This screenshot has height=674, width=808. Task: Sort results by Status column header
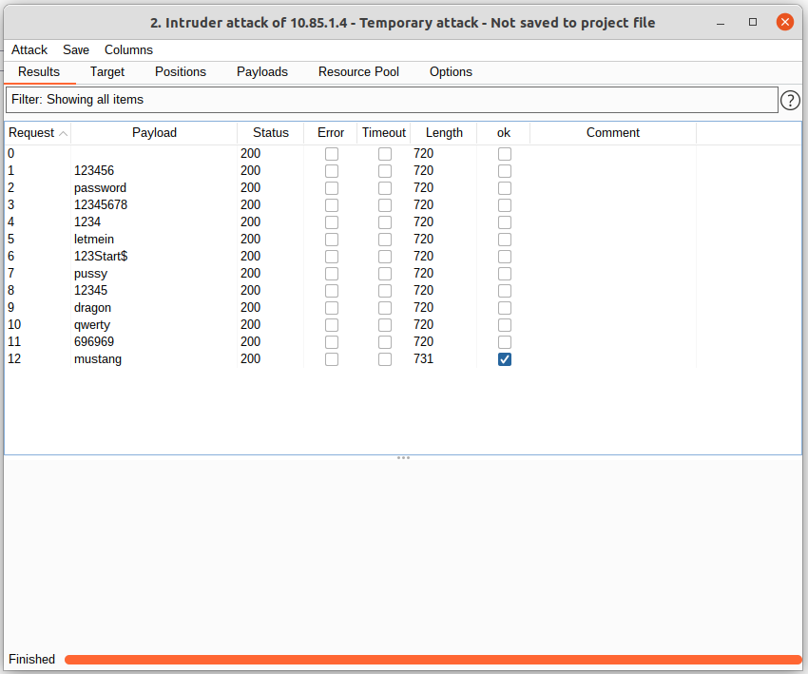[270, 133]
